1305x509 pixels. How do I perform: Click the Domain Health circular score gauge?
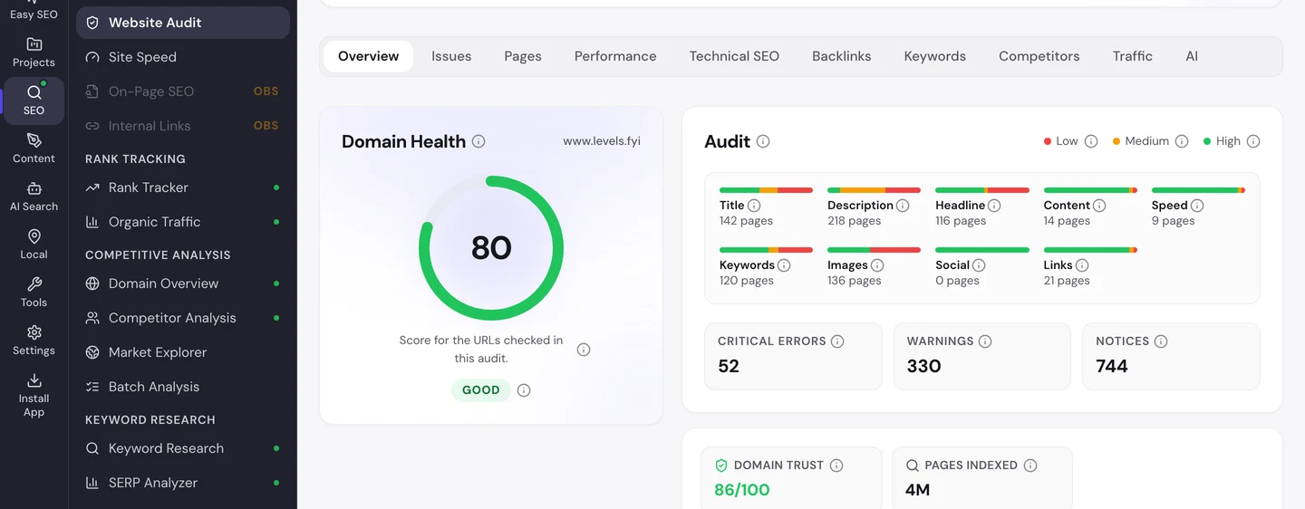tap(491, 248)
